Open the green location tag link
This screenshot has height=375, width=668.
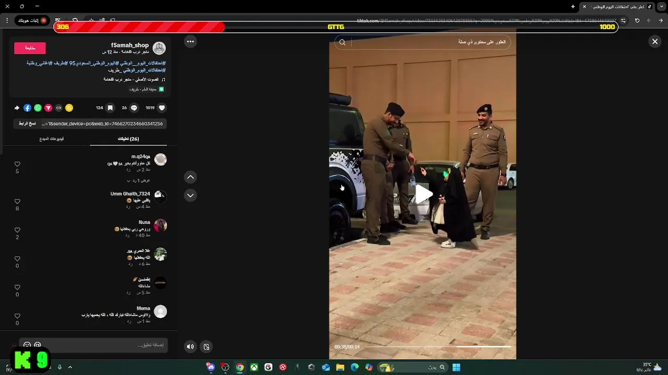tap(147, 90)
